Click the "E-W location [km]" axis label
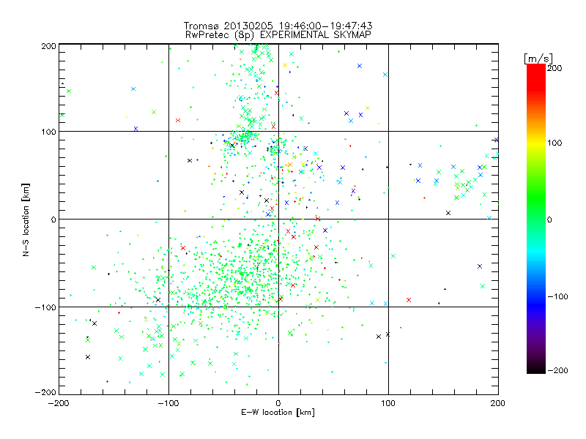Viewport: 586px width, 439px height. [278, 413]
